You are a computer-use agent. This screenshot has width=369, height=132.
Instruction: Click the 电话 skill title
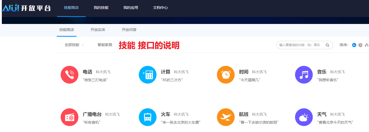tap(87, 72)
